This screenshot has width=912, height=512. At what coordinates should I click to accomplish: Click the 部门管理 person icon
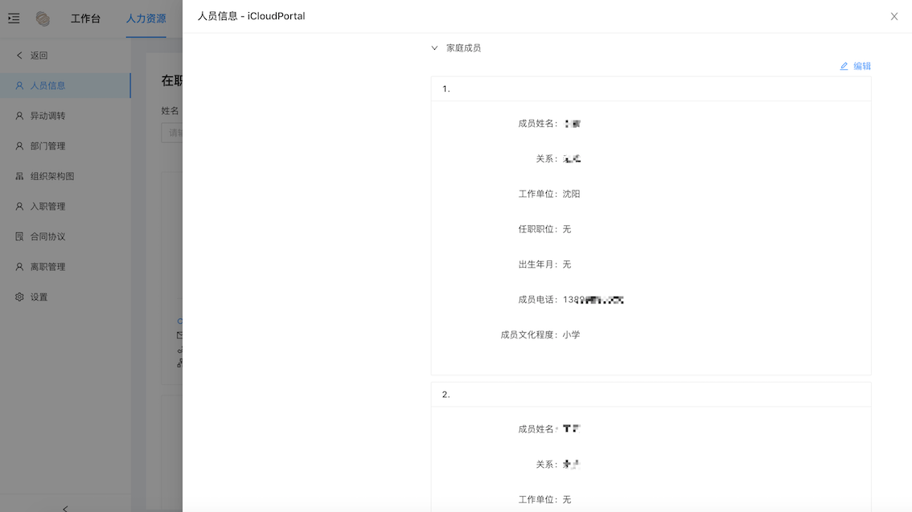pyautogui.click(x=19, y=145)
